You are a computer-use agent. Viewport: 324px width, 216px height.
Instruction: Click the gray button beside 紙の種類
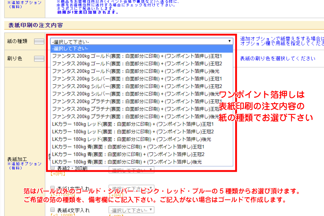[39, 41]
